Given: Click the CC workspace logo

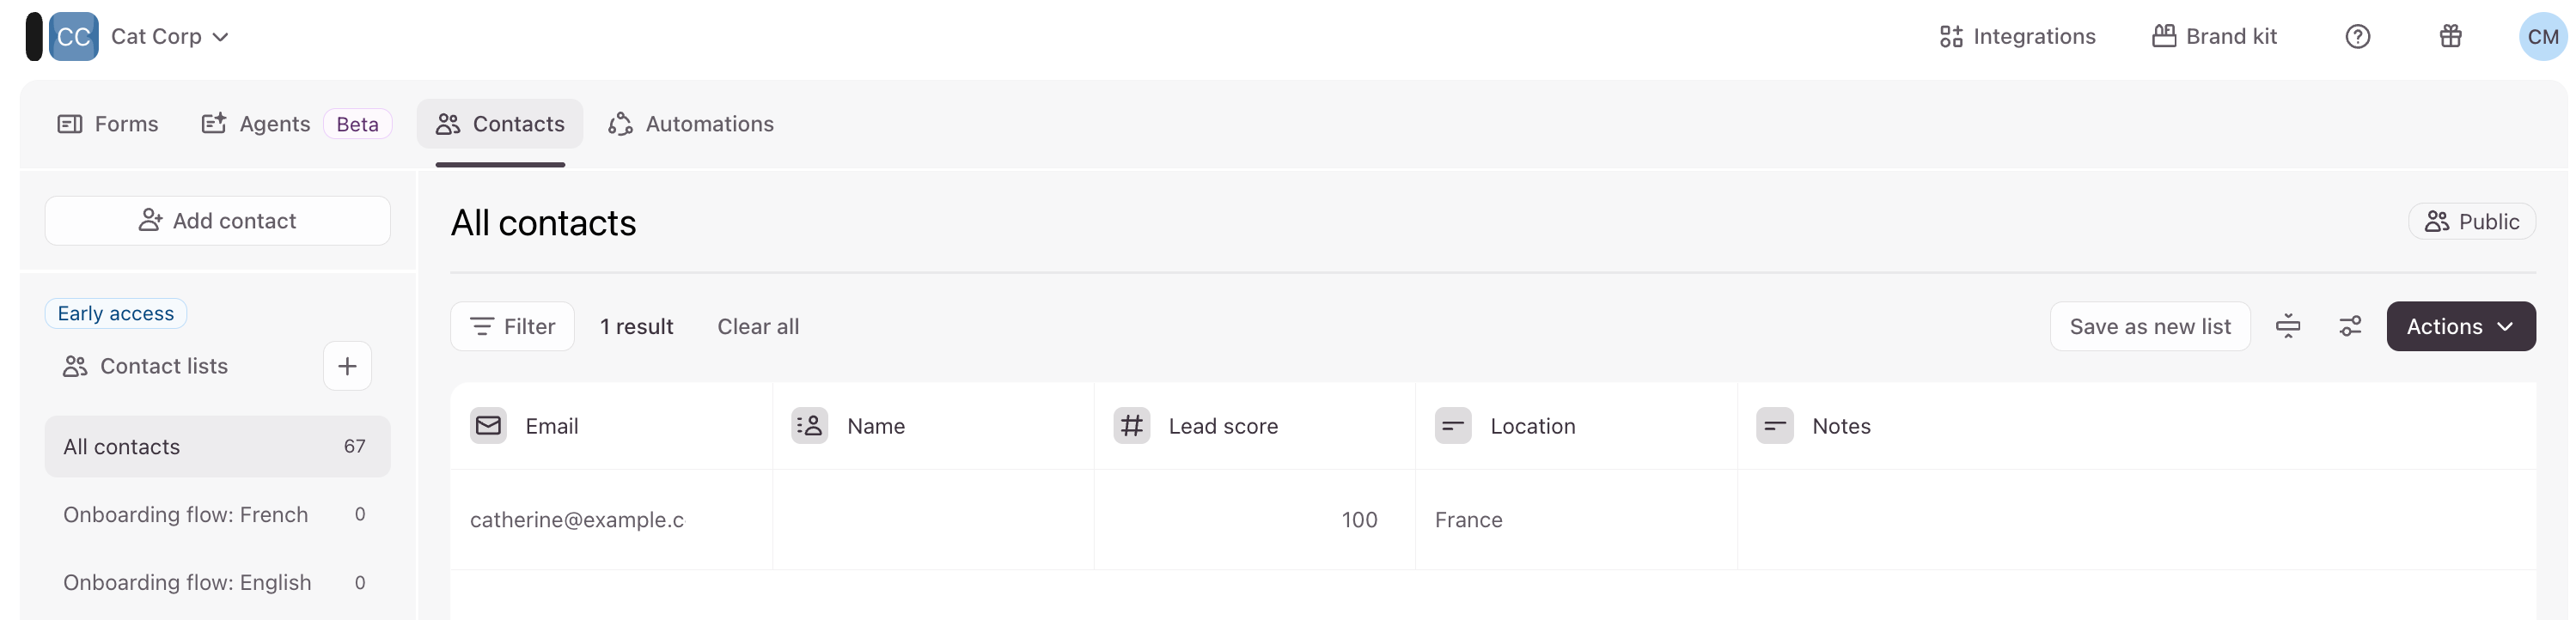Looking at the screenshot, I should 73,37.
